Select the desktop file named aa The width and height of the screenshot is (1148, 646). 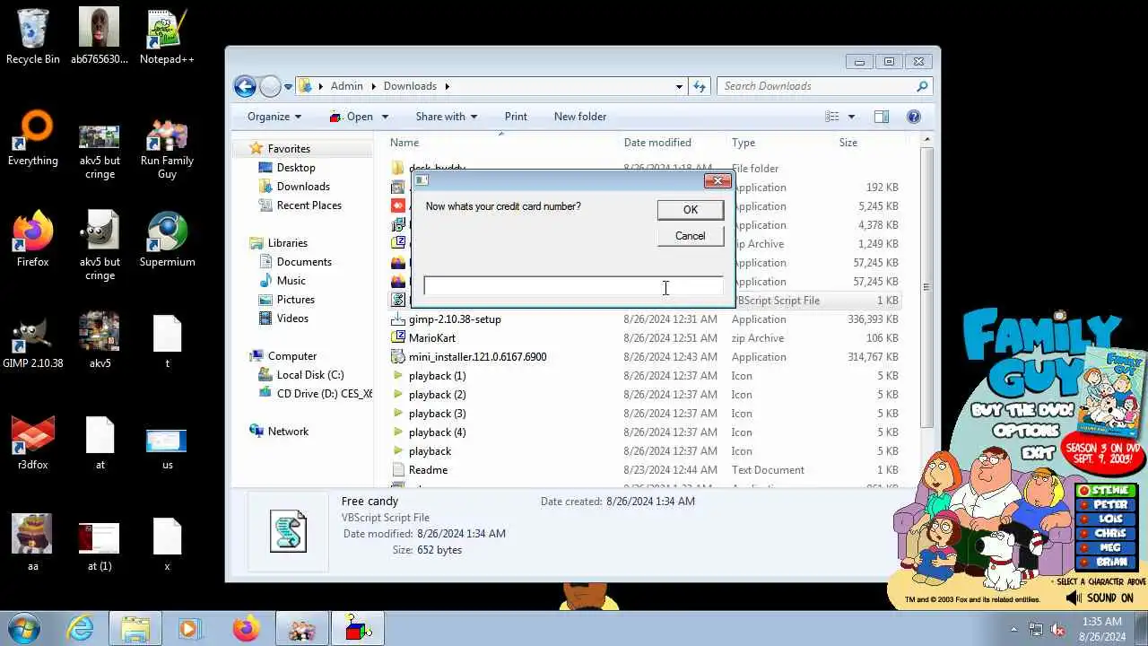coord(33,544)
